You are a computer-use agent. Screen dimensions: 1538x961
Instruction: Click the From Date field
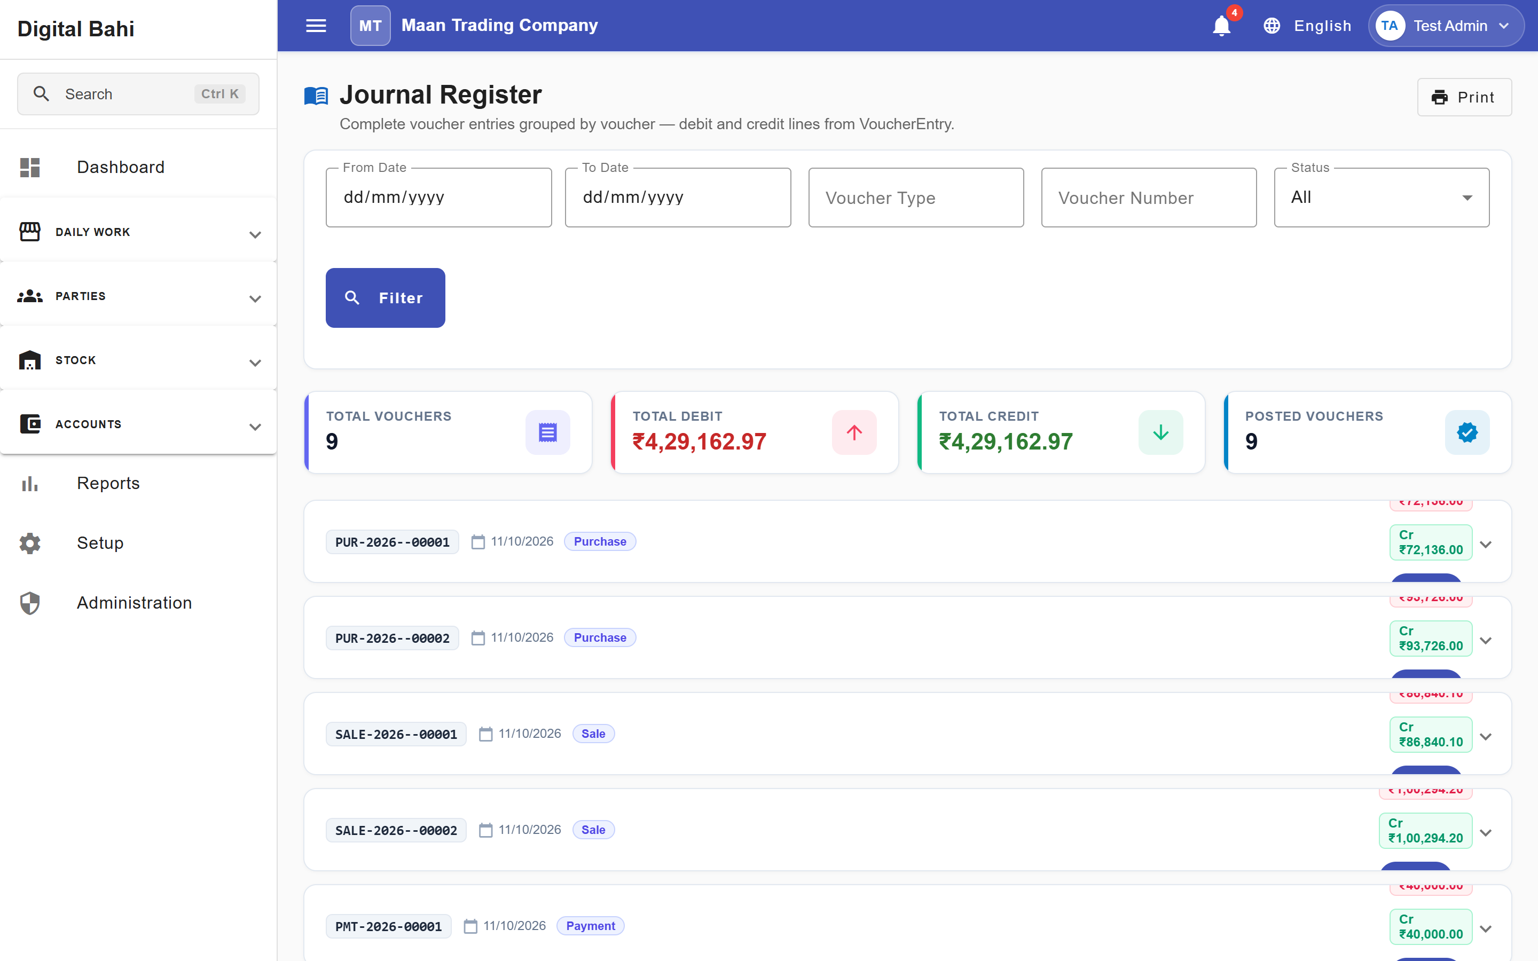[x=438, y=198]
